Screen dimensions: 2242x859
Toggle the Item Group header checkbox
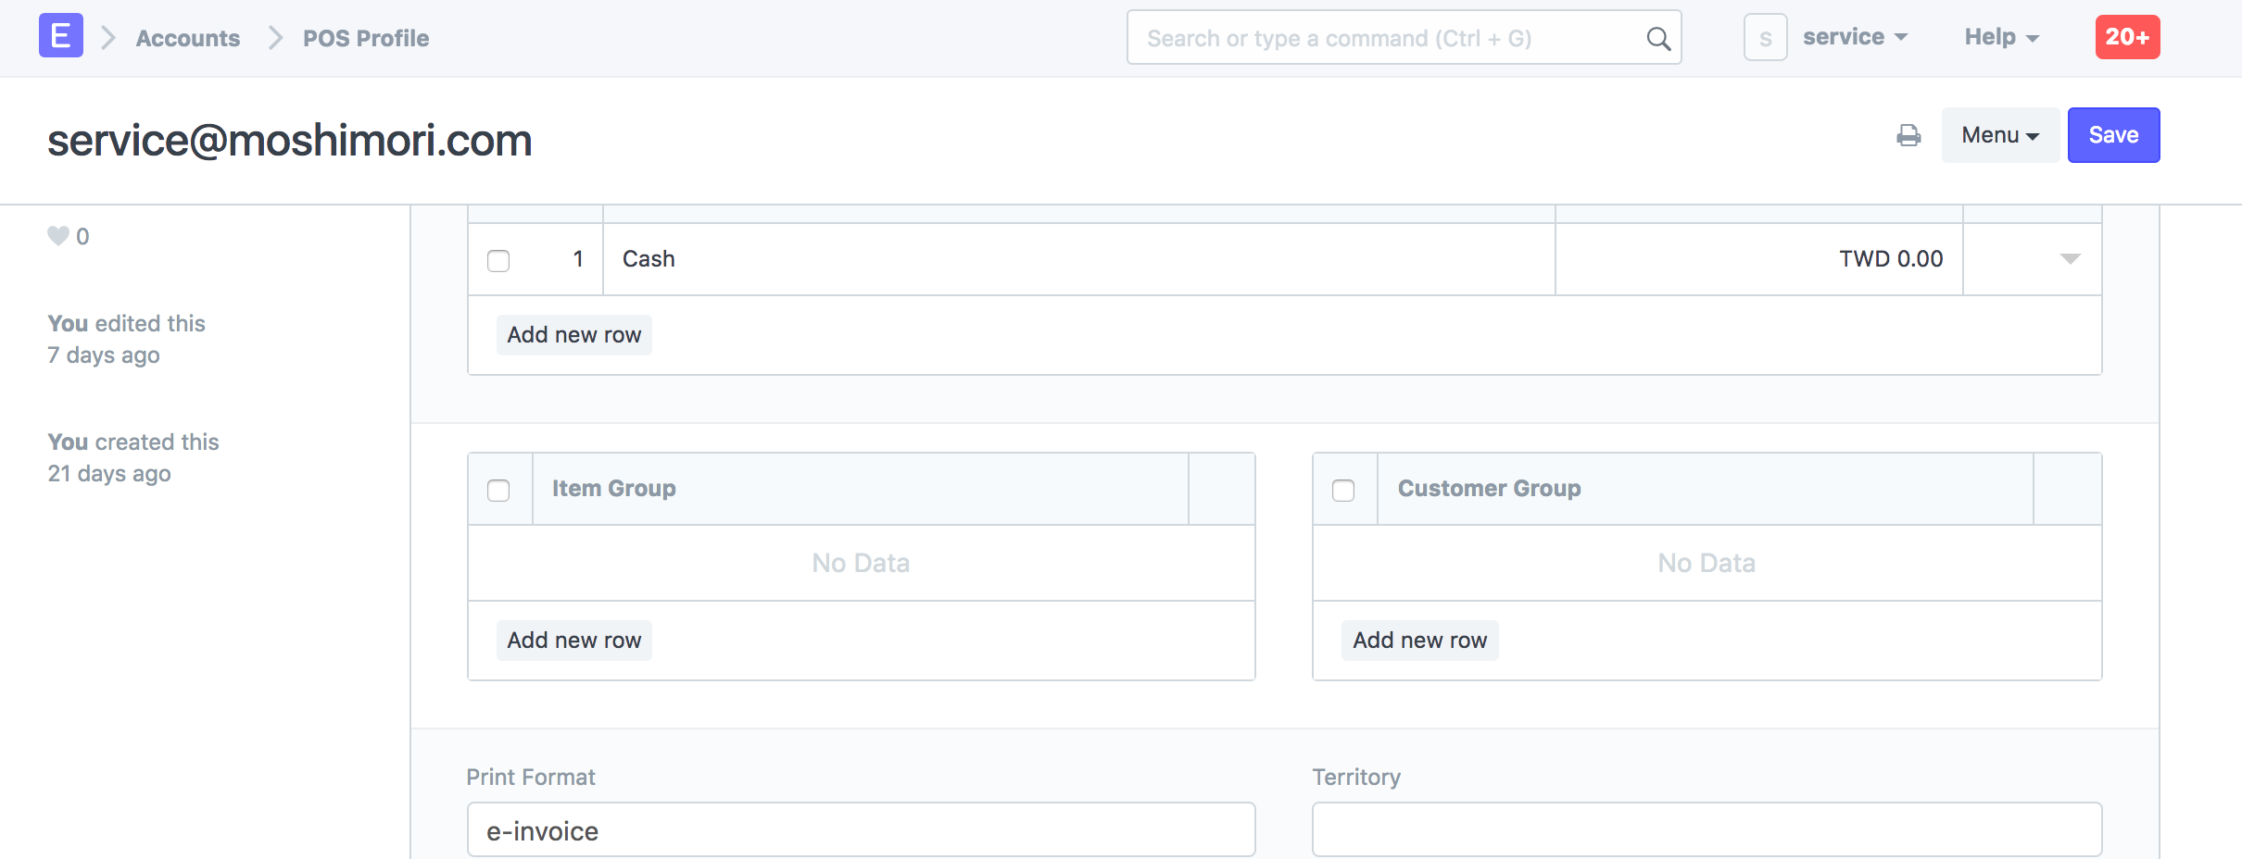tap(498, 491)
